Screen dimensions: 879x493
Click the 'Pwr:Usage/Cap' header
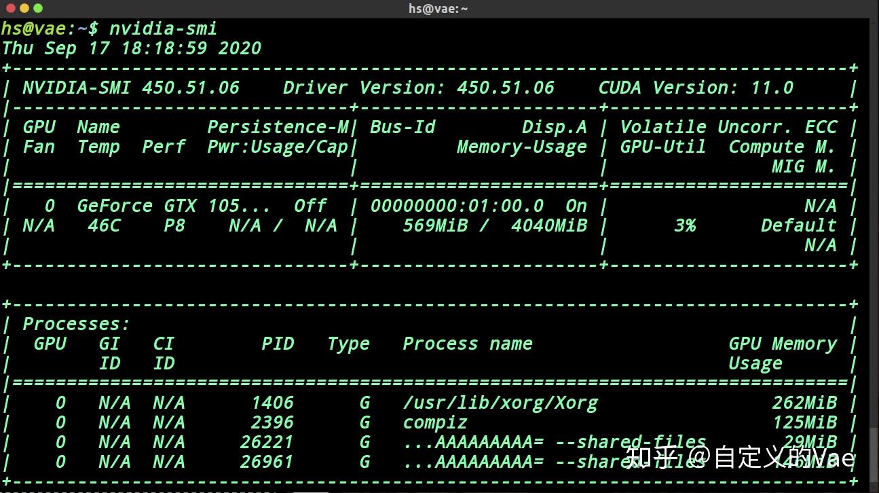click(x=278, y=147)
